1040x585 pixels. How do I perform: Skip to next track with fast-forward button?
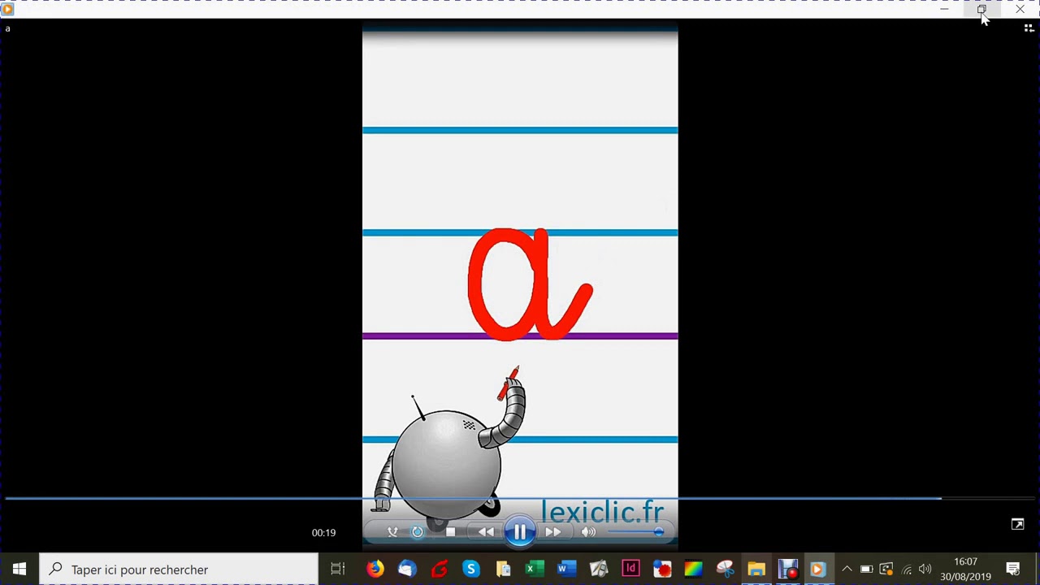(552, 532)
